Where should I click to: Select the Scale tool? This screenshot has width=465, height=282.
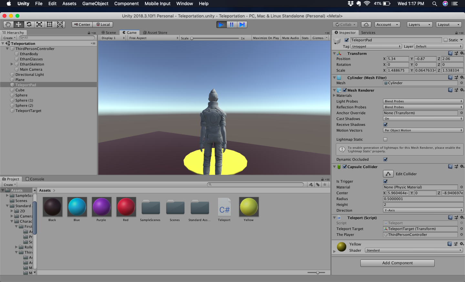point(39,25)
